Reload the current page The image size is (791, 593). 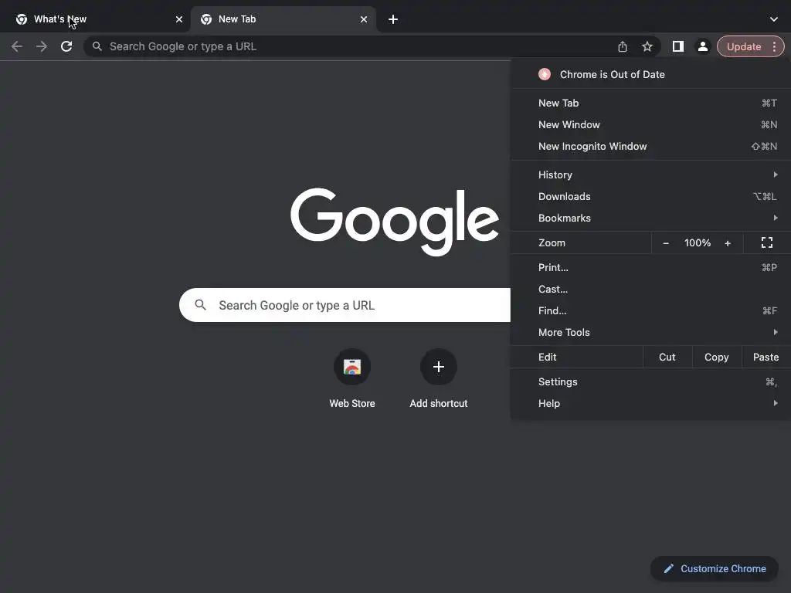coord(66,46)
